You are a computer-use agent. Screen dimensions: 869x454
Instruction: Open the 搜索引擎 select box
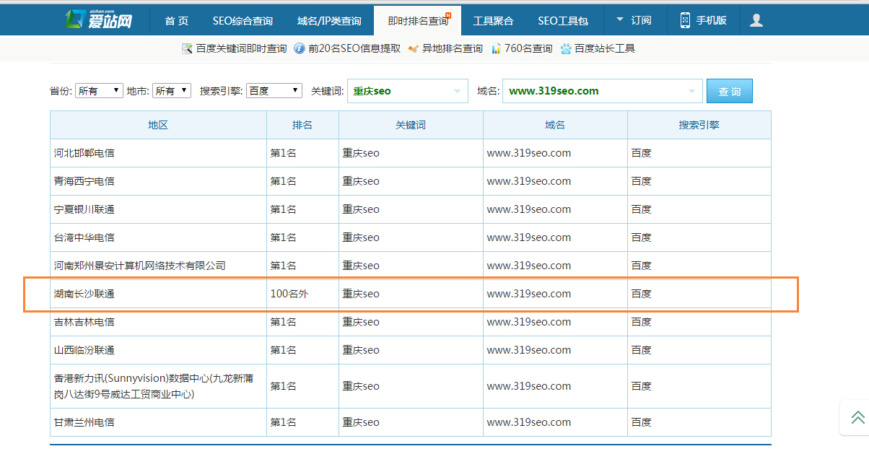(x=274, y=91)
